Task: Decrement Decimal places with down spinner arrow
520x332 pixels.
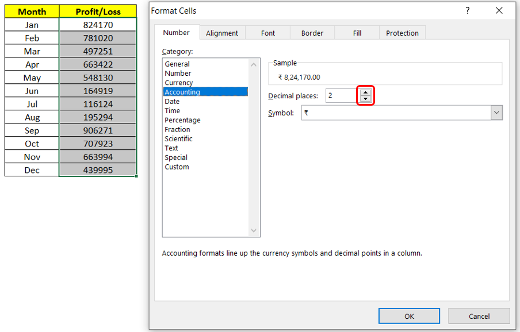Action: click(x=366, y=98)
